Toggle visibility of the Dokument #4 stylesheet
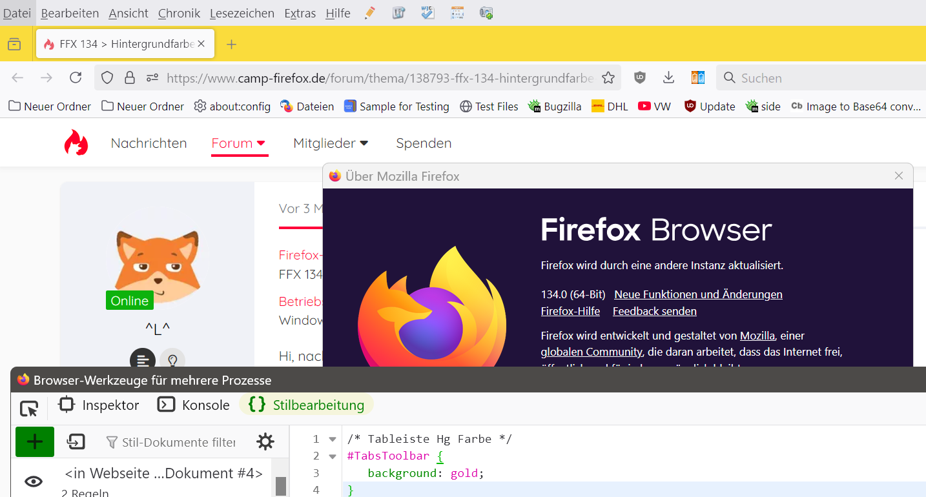The image size is (926, 497). [34, 482]
